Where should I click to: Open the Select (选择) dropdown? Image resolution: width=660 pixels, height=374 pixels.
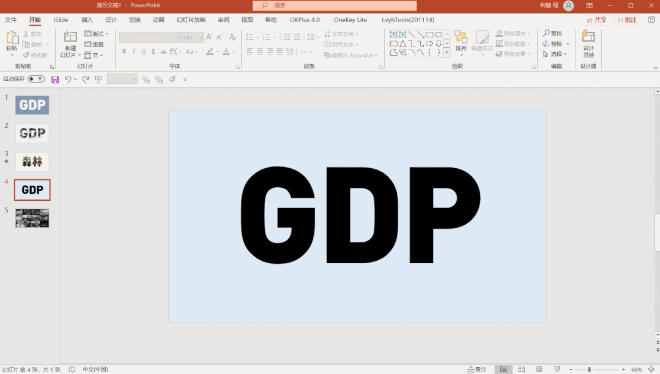pyautogui.click(x=555, y=54)
